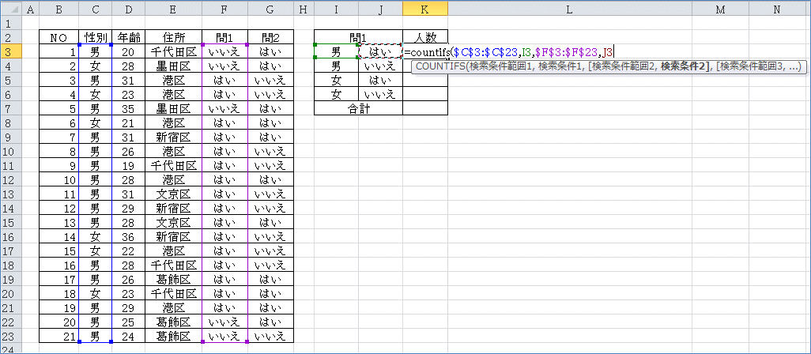This screenshot has width=811, height=354.
Task: Click 港区 address for NO 19
Action: coord(173,308)
